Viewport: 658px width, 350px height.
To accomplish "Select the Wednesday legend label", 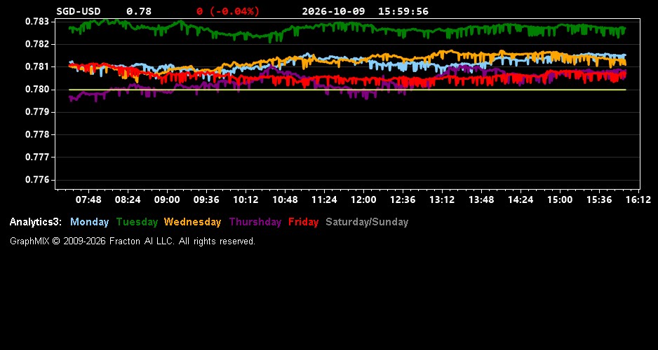I will [193, 223].
